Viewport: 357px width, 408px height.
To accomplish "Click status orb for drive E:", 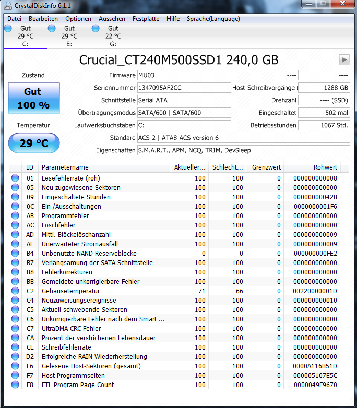I will coord(52,28).
